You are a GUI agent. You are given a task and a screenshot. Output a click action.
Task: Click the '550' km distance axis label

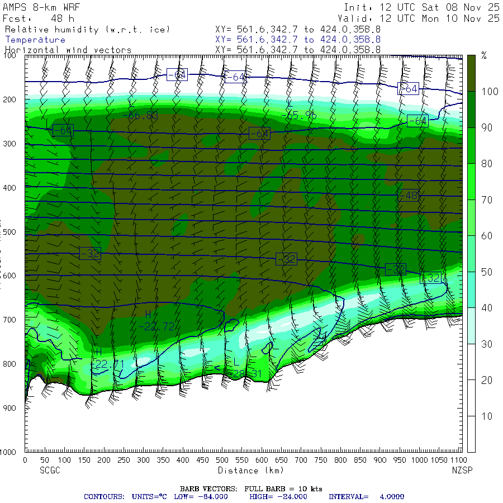(x=242, y=461)
